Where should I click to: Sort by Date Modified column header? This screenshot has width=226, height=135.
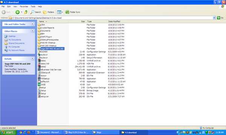(x=117, y=21)
